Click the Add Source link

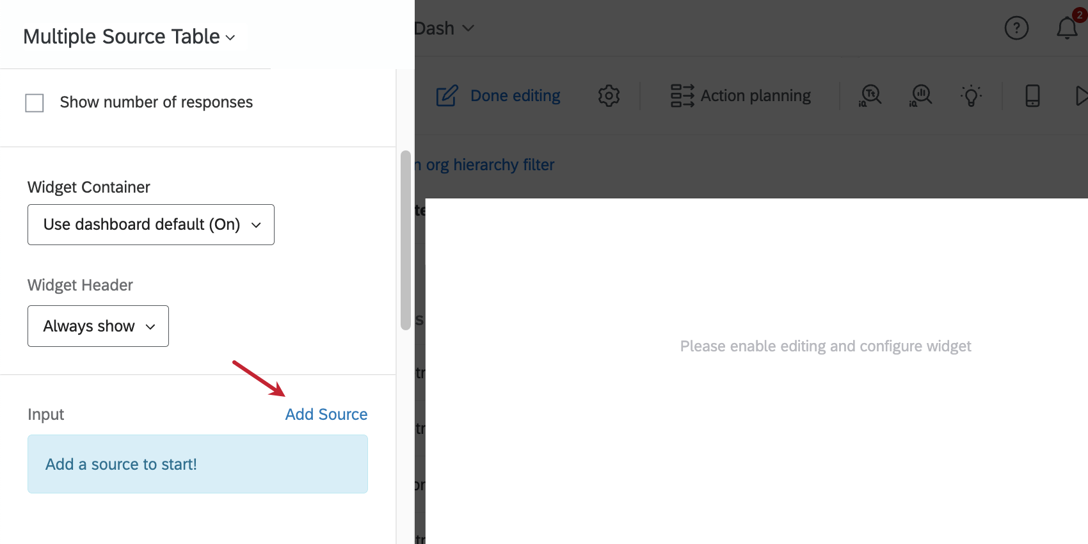point(326,414)
